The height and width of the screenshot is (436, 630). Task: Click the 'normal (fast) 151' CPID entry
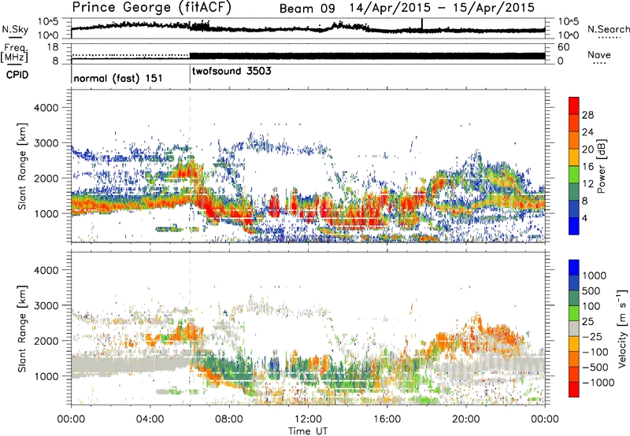tap(118, 78)
